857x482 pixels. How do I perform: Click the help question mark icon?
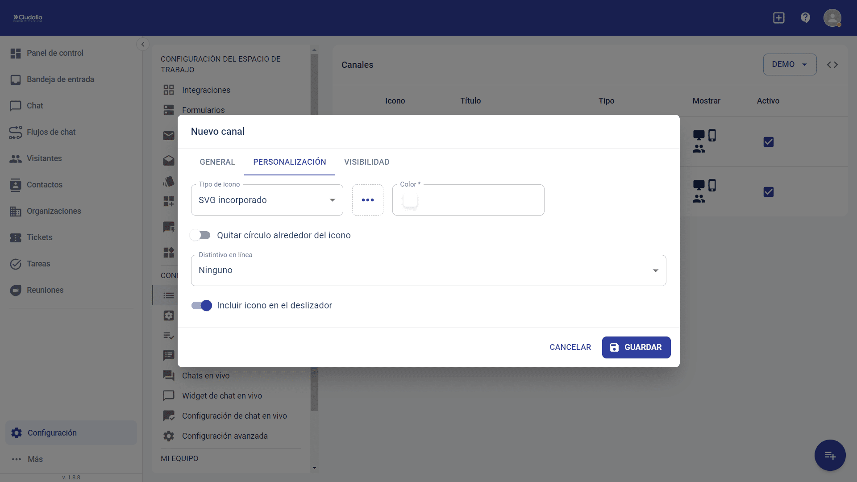click(805, 18)
